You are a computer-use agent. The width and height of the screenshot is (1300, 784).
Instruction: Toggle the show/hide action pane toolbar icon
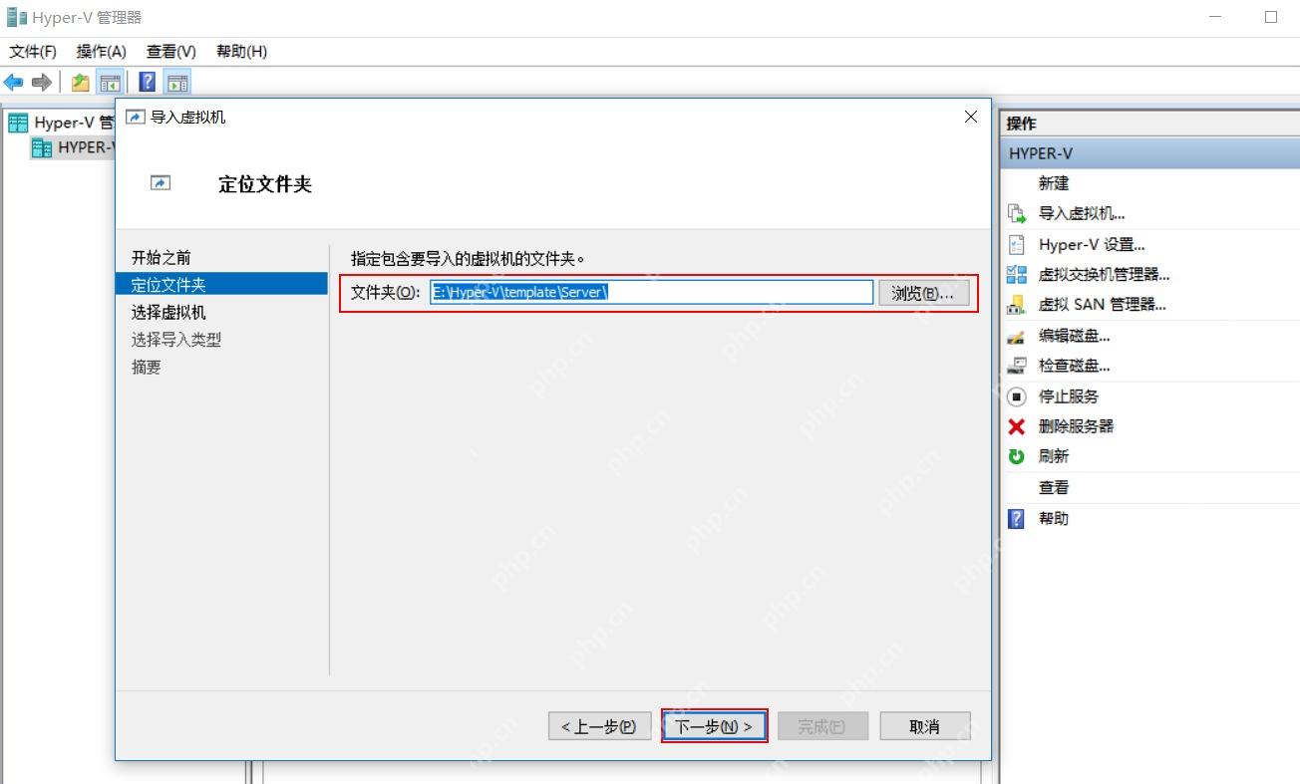(x=177, y=83)
